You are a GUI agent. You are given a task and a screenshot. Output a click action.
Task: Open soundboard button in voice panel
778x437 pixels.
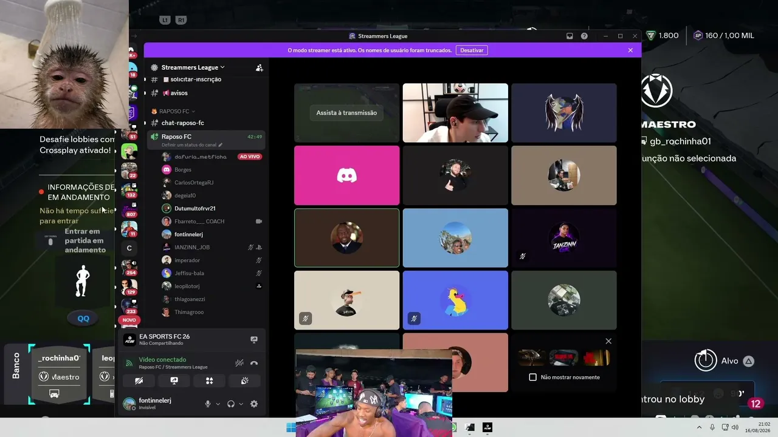[244, 381]
